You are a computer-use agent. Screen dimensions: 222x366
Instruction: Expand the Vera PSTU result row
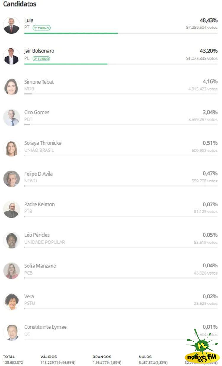click(x=111, y=300)
